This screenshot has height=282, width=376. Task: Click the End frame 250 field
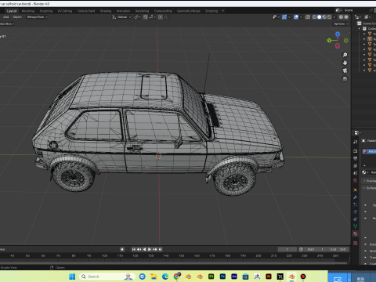(338, 249)
